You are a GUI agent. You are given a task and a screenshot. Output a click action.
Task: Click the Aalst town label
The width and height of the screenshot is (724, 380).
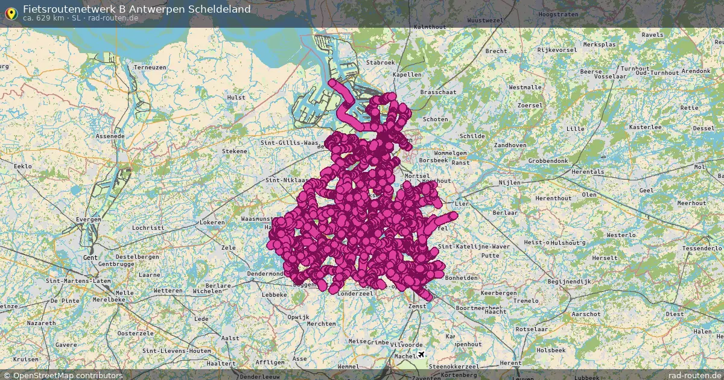[230, 338]
